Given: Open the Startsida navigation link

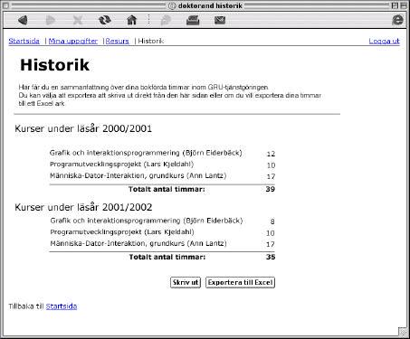Looking at the screenshot, I should point(24,41).
